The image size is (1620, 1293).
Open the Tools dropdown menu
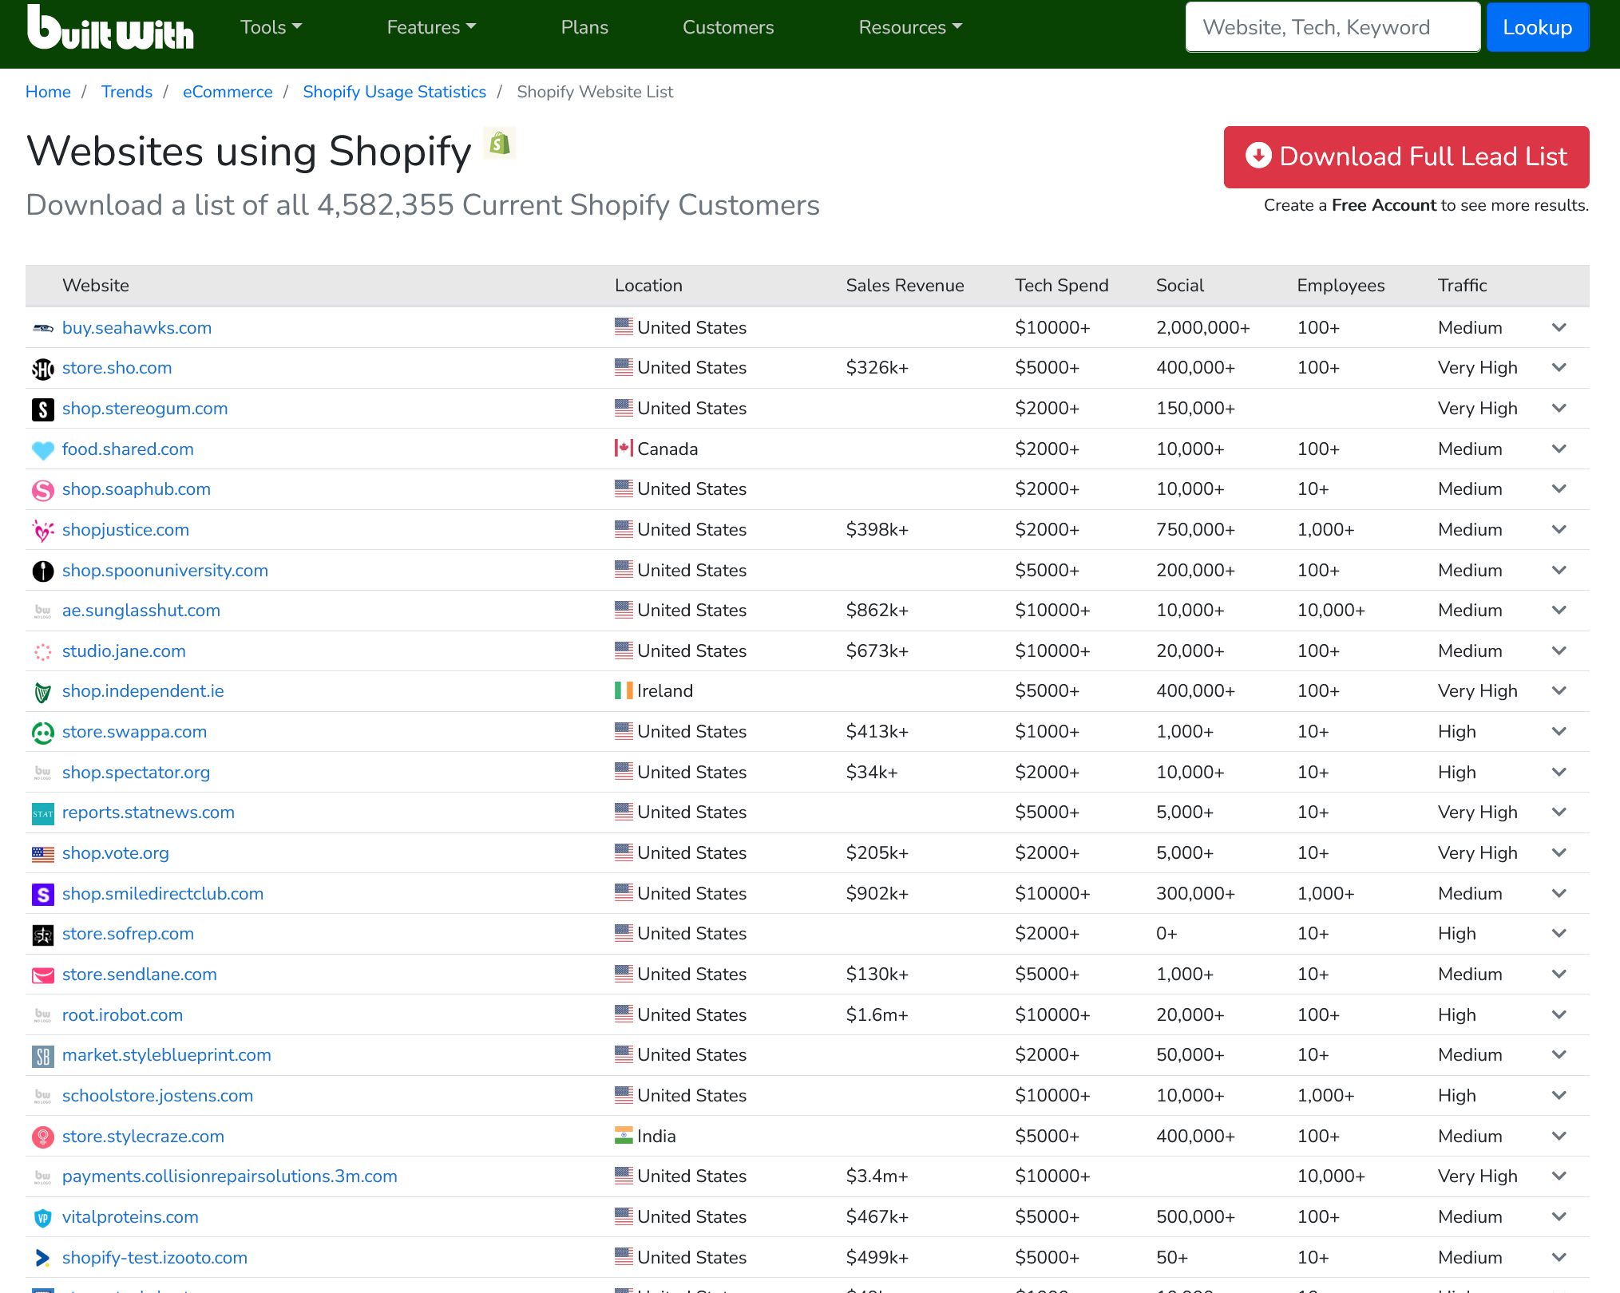[271, 27]
